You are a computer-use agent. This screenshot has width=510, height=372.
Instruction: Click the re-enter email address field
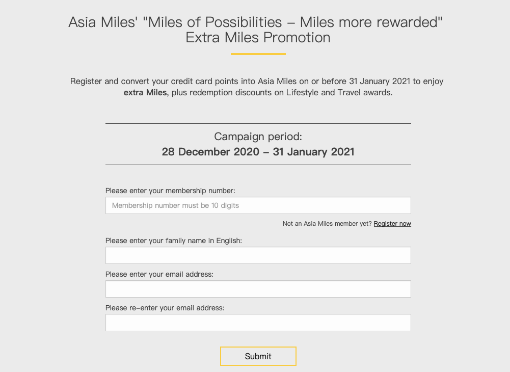(x=258, y=323)
